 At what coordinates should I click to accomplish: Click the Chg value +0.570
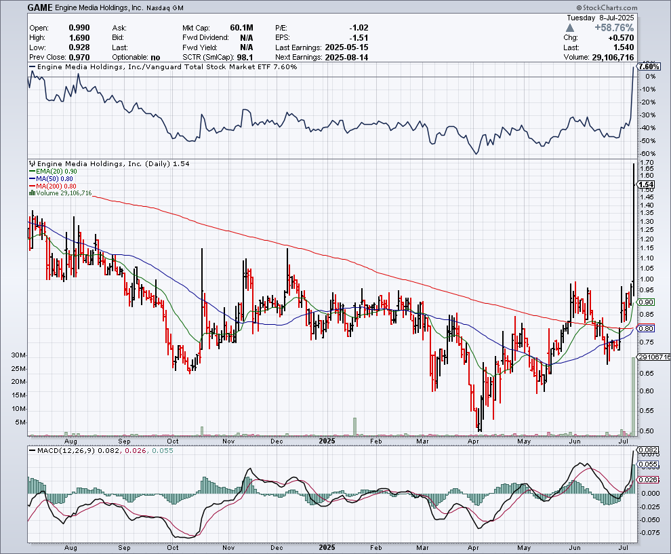pos(620,38)
